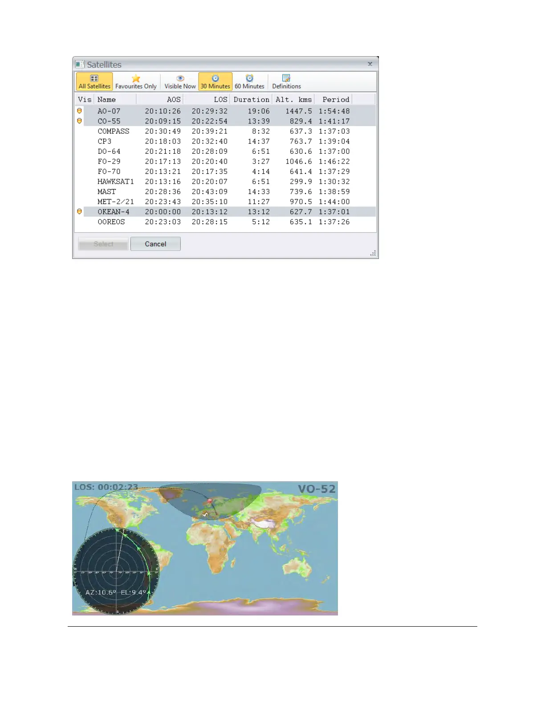Click the EL:9.4° readout in radar

coord(134,592)
